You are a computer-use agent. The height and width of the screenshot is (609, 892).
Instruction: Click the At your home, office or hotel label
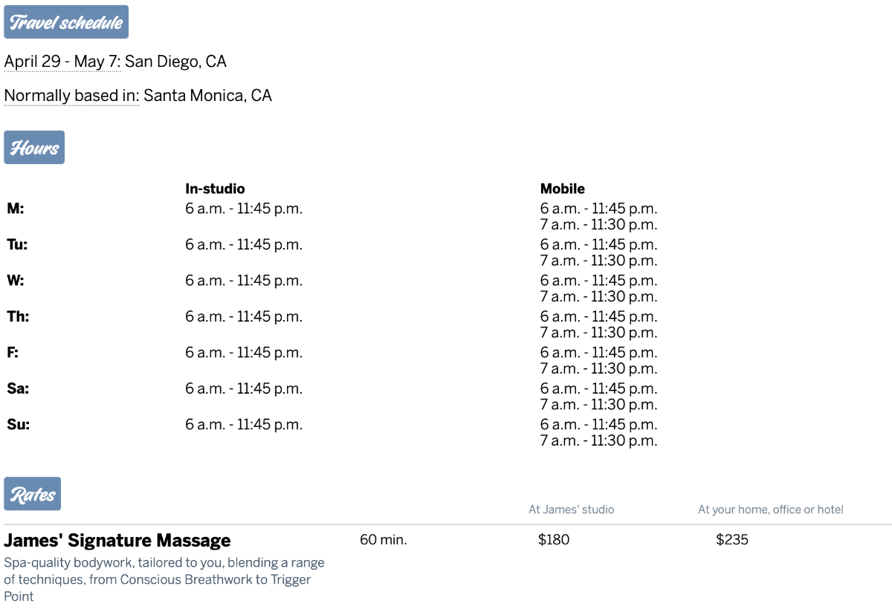(771, 509)
